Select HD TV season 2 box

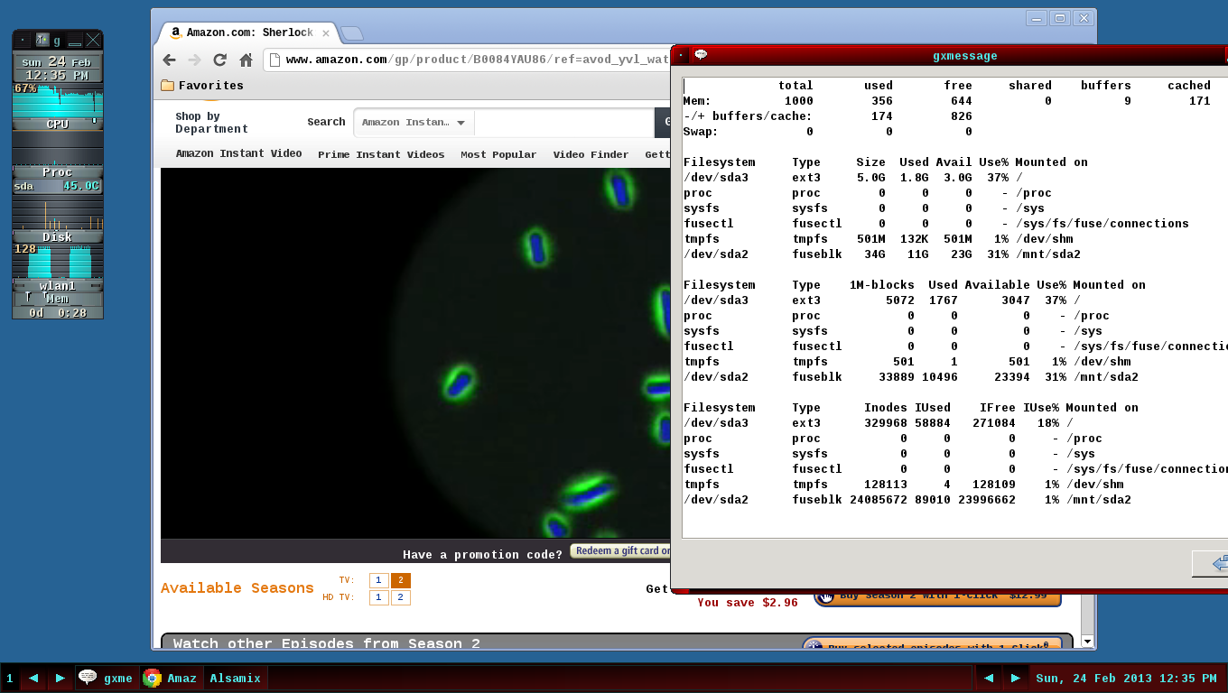click(x=401, y=597)
